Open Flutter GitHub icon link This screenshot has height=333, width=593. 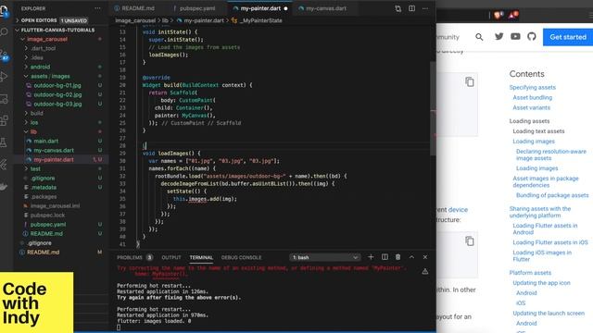point(532,37)
